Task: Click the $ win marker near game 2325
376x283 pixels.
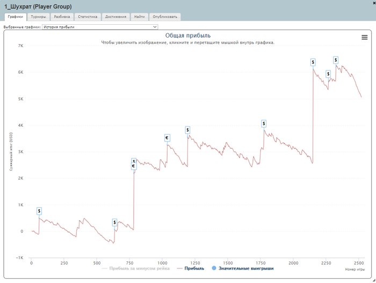Action: [x=336, y=60]
